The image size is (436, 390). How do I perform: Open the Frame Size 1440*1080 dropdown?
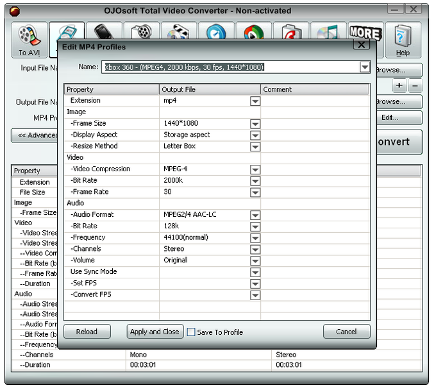[255, 124]
